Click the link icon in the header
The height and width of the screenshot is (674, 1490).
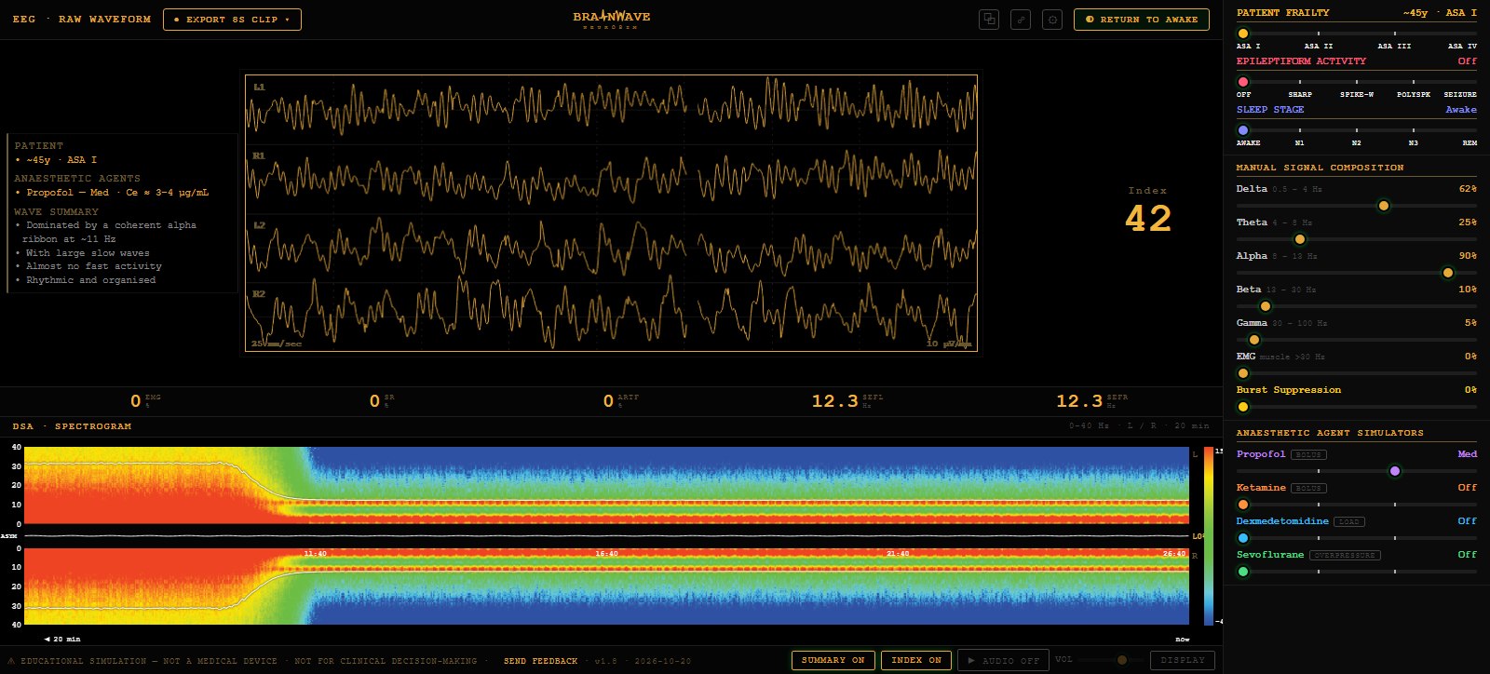tap(1021, 20)
